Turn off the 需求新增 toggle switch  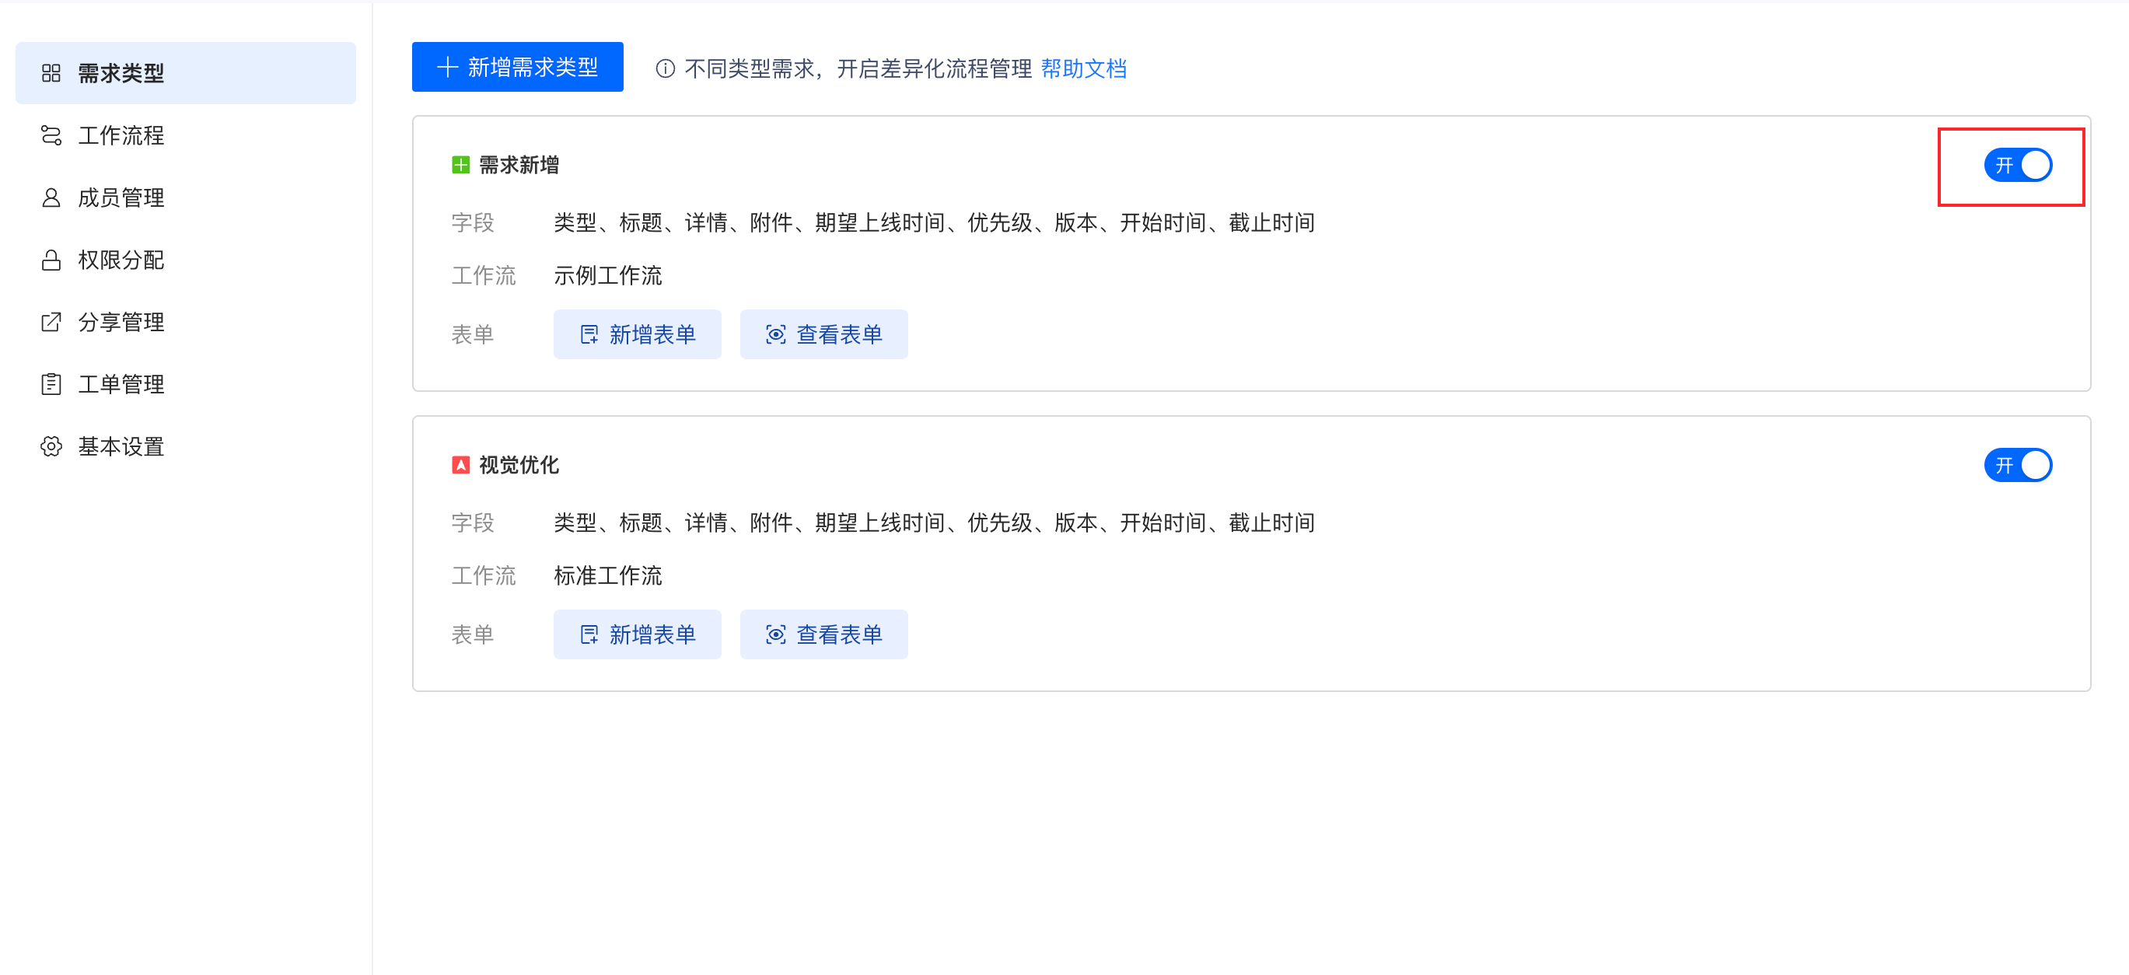[2018, 166]
